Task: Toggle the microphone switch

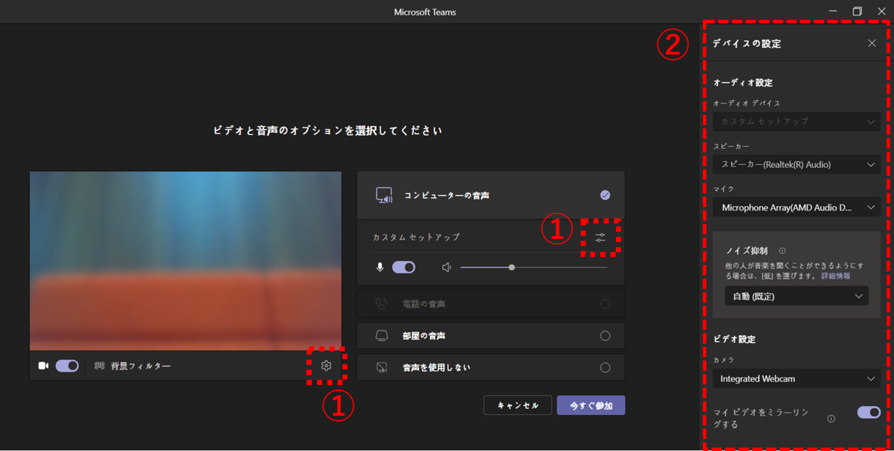Action: click(404, 267)
